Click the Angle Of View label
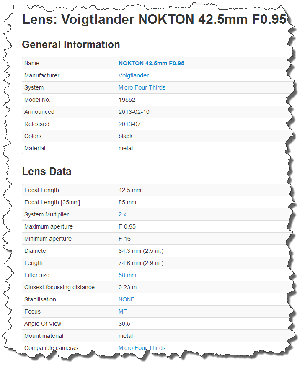Viewport: 305px width, 368px height. click(x=43, y=324)
